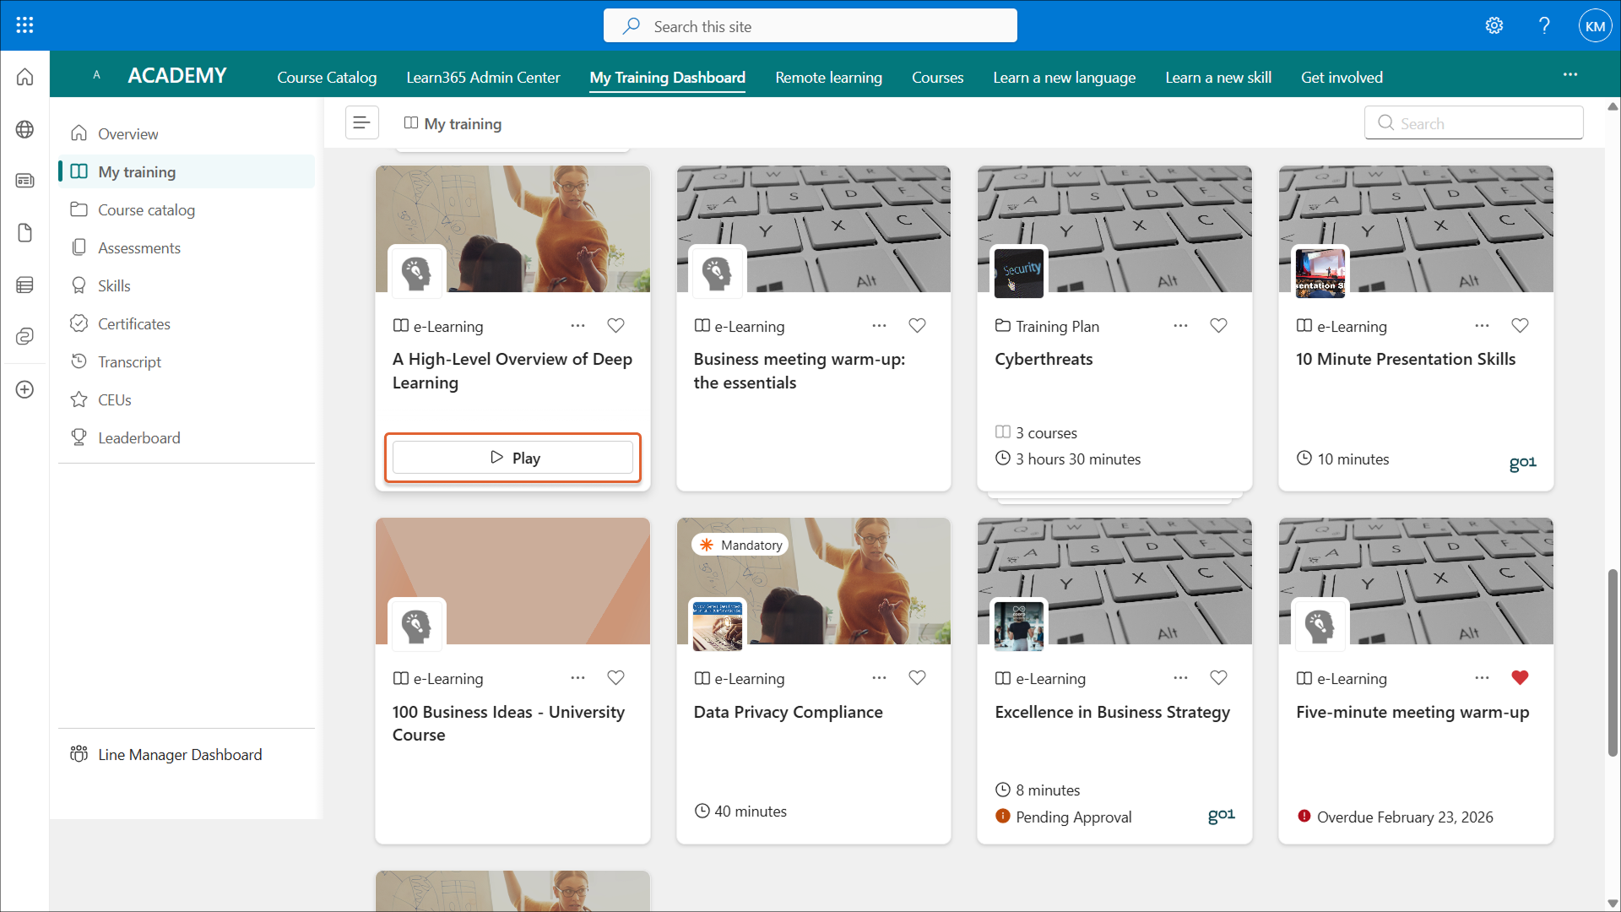This screenshot has width=1621, height=912.
Task: Open more options for 10 Minute Presentation Skills
Action: [x=1482, y=325]
